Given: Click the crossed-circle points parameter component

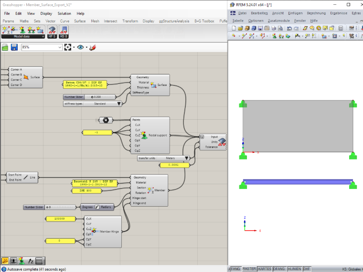Looking at the screenshot, I should coord(106,120).
